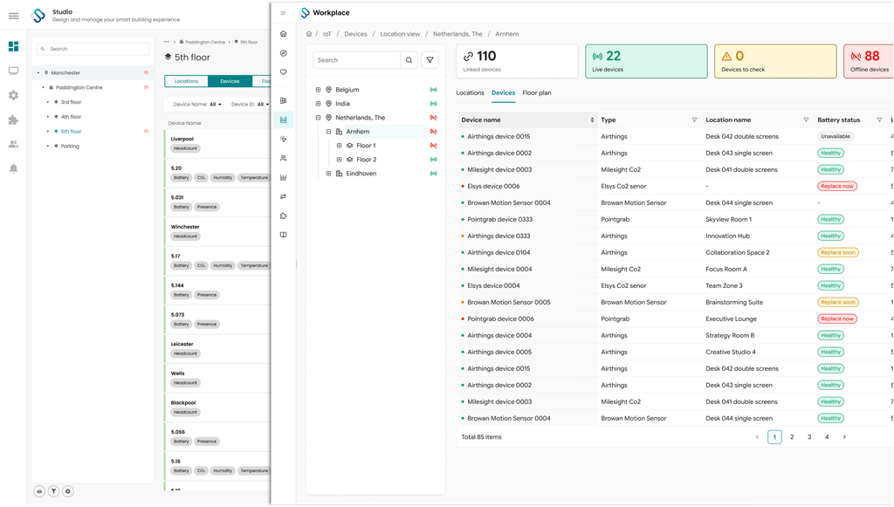
Task: Open the bar chart icon in Workplace sidebar
Action: [284, 178]
